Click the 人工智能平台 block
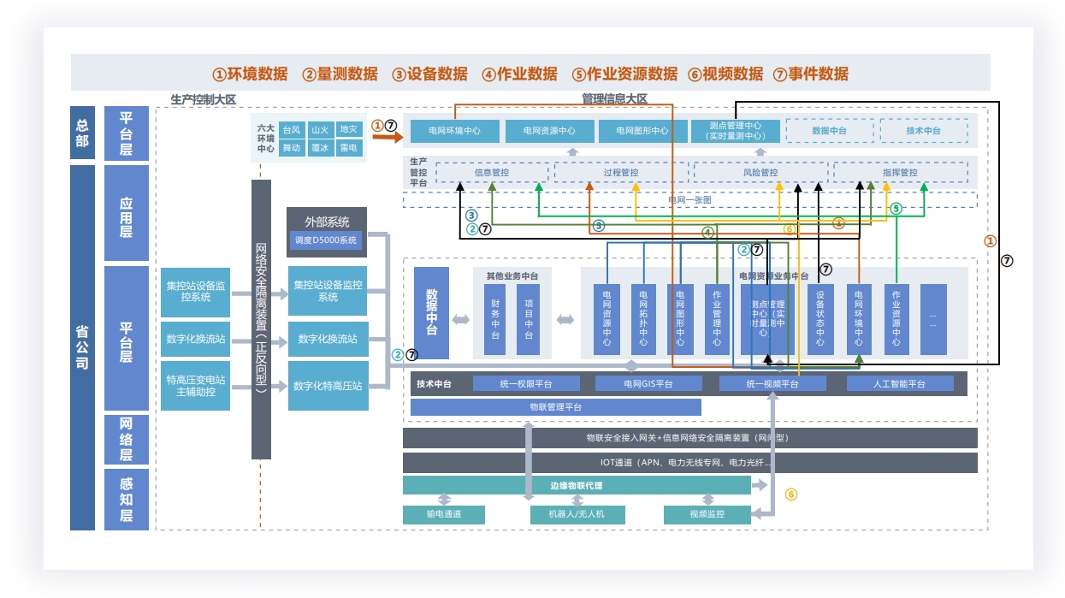The image size is (1065, 598). (x=900, y=384)
